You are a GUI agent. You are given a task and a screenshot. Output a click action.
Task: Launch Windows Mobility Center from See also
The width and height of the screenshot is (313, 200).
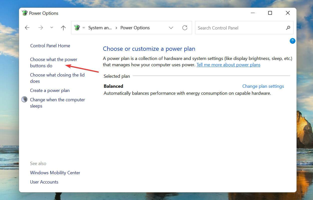[55, 172]
